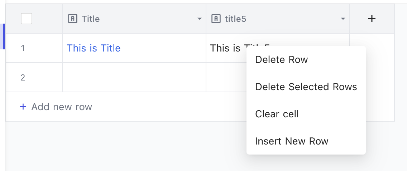Click the Add new row label
The image size is (407, 171).
click(62, 107)
